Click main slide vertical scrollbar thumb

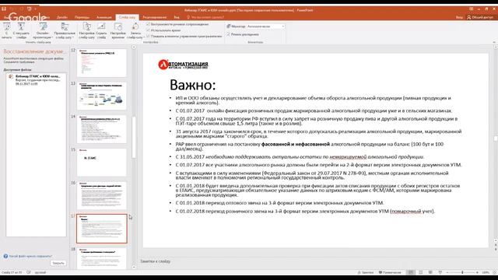[x=496, y=138]
